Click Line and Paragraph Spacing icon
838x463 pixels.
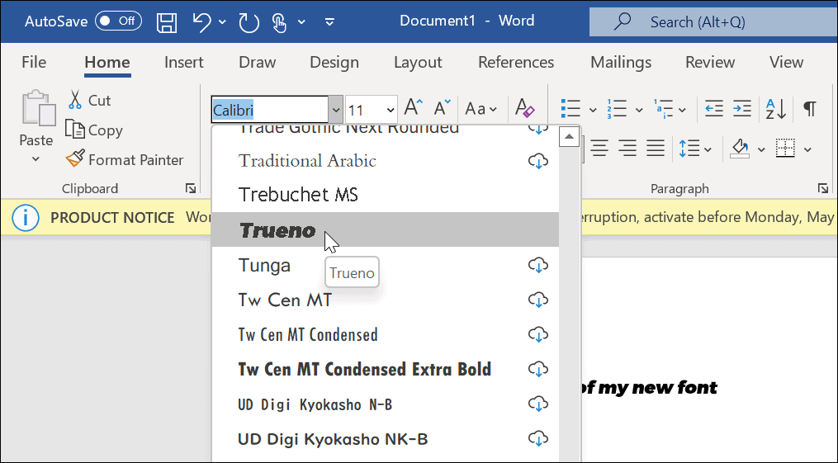(689, 148)
